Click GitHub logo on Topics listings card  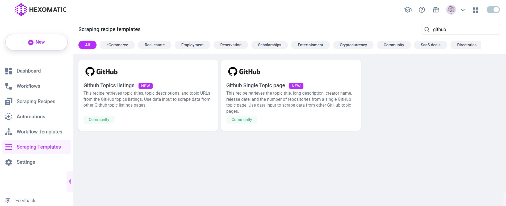tap(101, 72)
